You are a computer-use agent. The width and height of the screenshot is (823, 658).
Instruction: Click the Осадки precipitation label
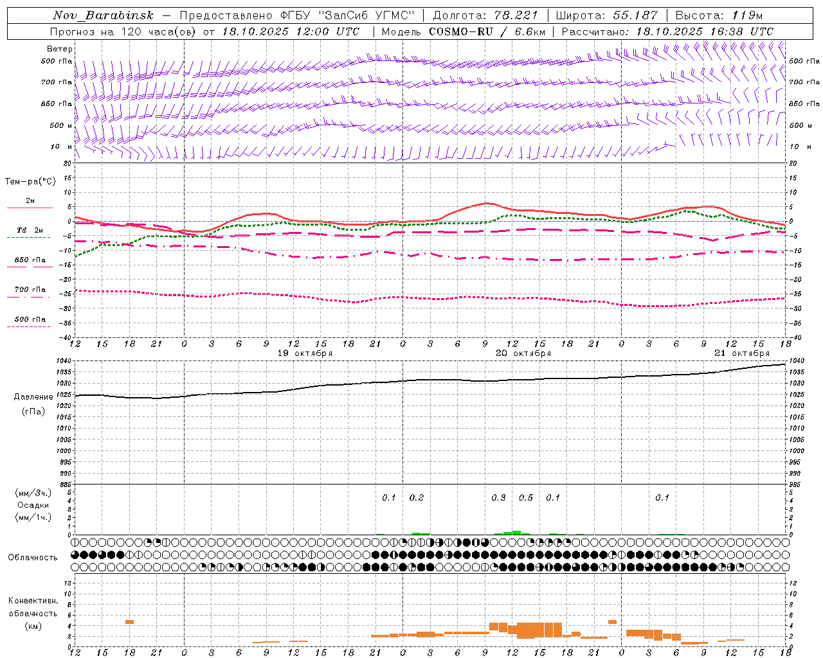coord(33,505)
